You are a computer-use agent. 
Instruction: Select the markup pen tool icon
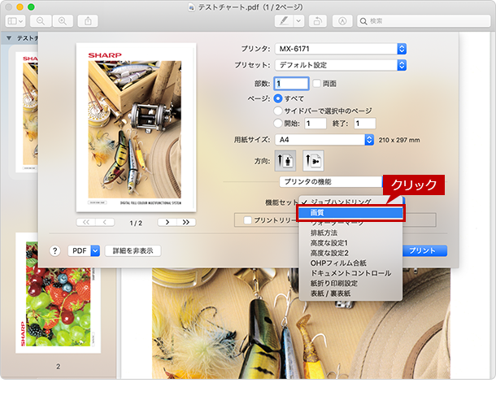[284, 21]
